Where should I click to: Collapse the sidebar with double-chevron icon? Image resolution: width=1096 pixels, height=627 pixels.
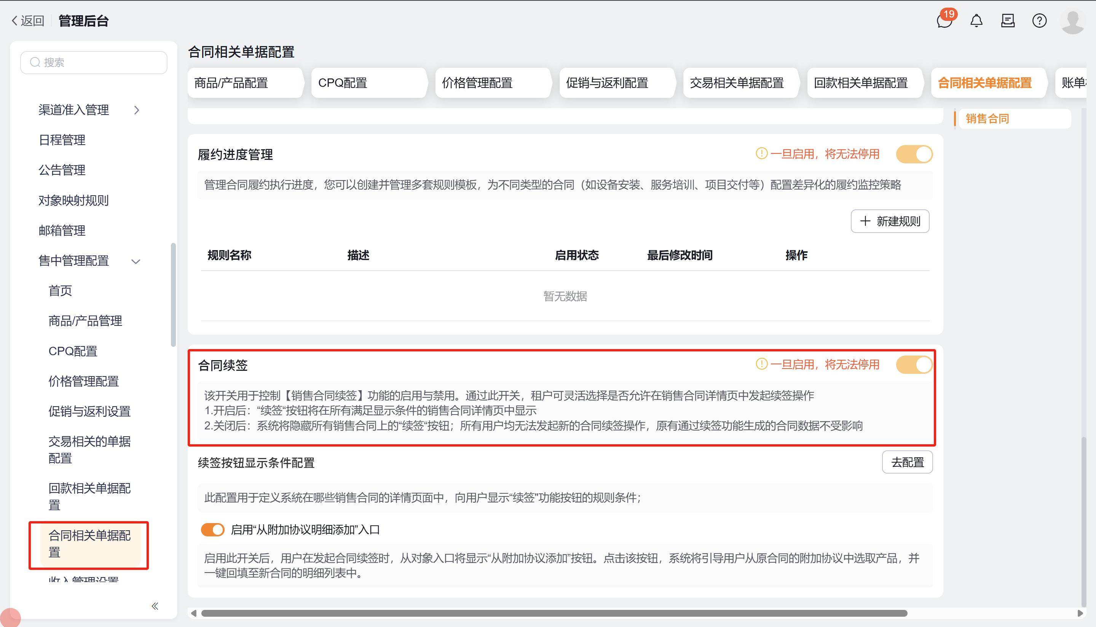(155, 606)
